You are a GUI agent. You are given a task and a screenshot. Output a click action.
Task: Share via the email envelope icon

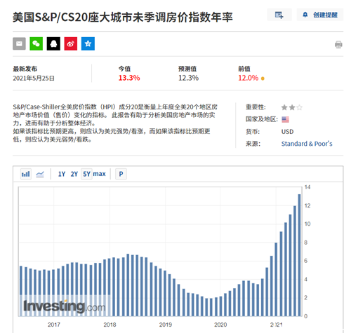[19, 43]
